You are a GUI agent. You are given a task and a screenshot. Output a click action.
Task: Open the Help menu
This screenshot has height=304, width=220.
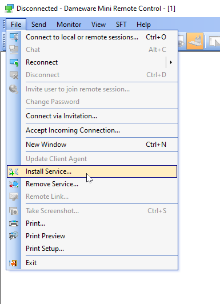[143, 25]
